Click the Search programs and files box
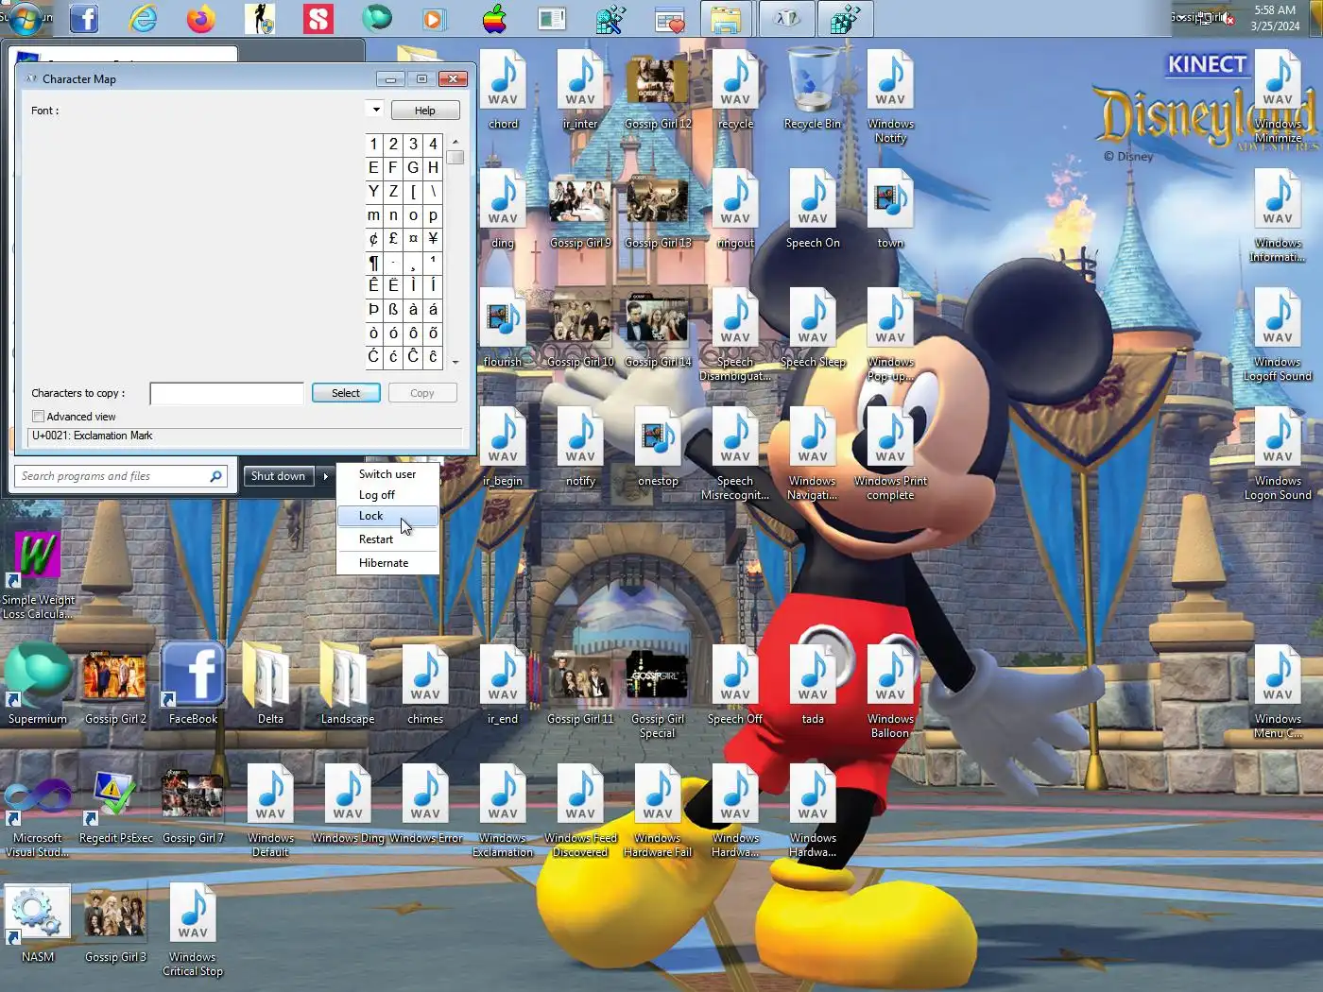Screen dimensions: 1323x992 pos(121,476)
